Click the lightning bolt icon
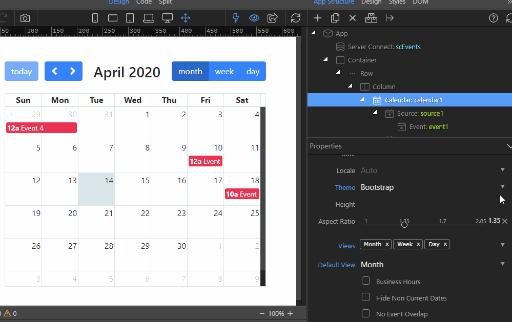The height and width of the screenshot is (322, 512). click(236, 18)
